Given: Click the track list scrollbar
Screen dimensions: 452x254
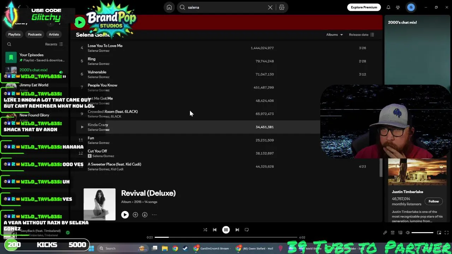Looking at the screenshot, I should tap(381, 167).
